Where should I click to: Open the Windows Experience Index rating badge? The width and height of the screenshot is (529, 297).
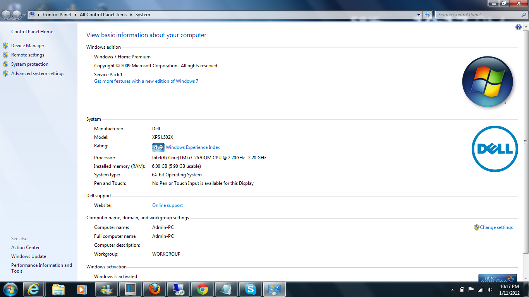(158, 147)
